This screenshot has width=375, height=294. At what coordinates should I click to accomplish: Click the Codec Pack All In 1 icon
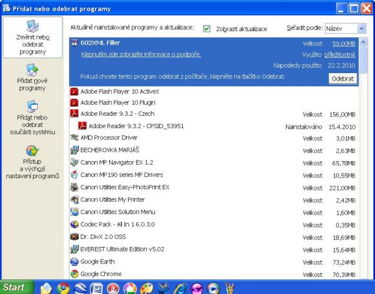(x=74, y=225)
